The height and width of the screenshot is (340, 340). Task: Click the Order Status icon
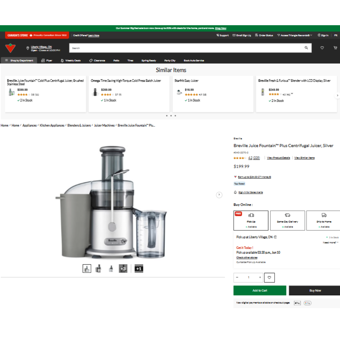click(256, 35)
